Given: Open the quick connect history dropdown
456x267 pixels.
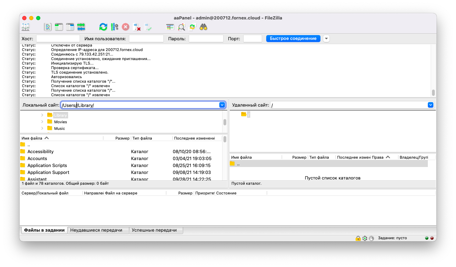Looking at the screenshot, I should [x=326, y=39].
